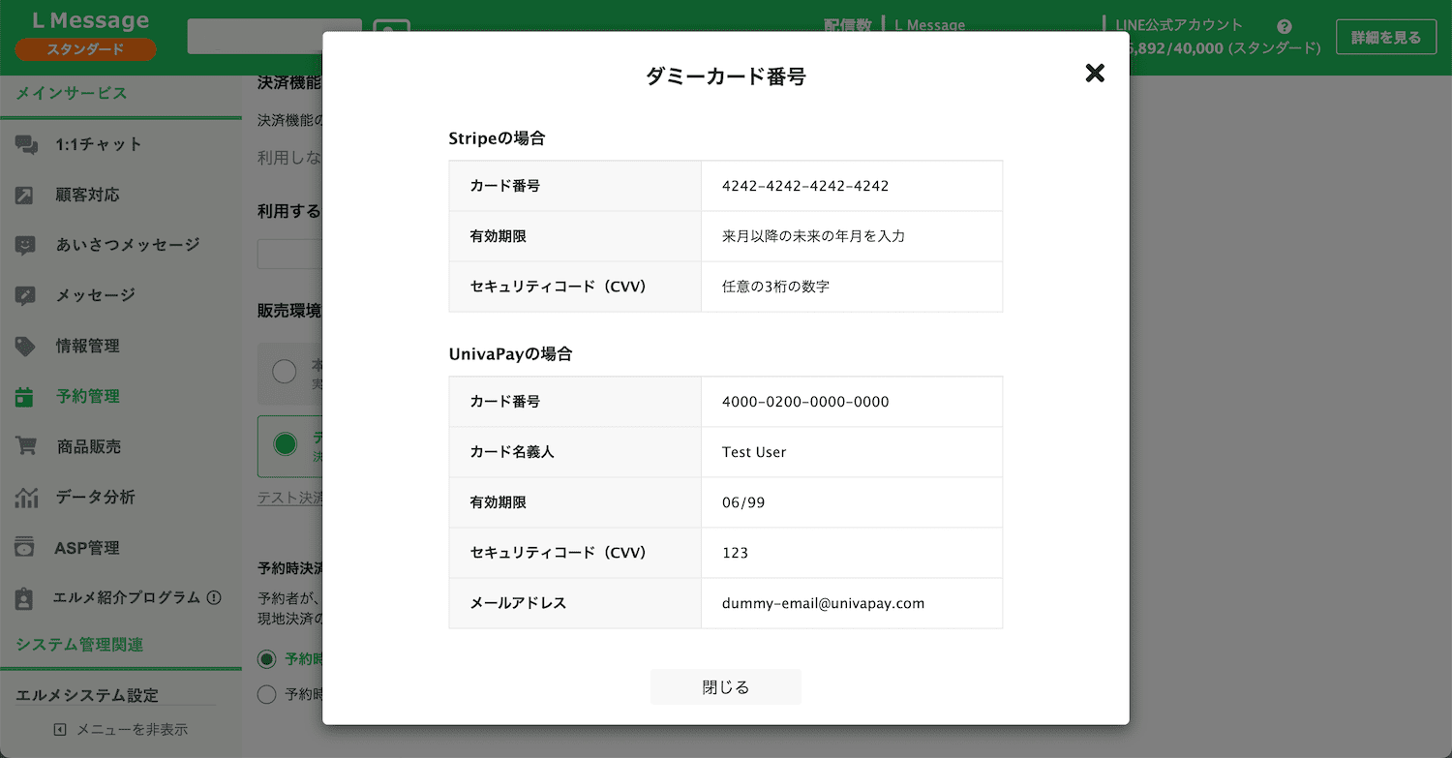1452x758 pixels.
Task: Click 任意の3桁の数字 text
Action: tap(775, 287)
